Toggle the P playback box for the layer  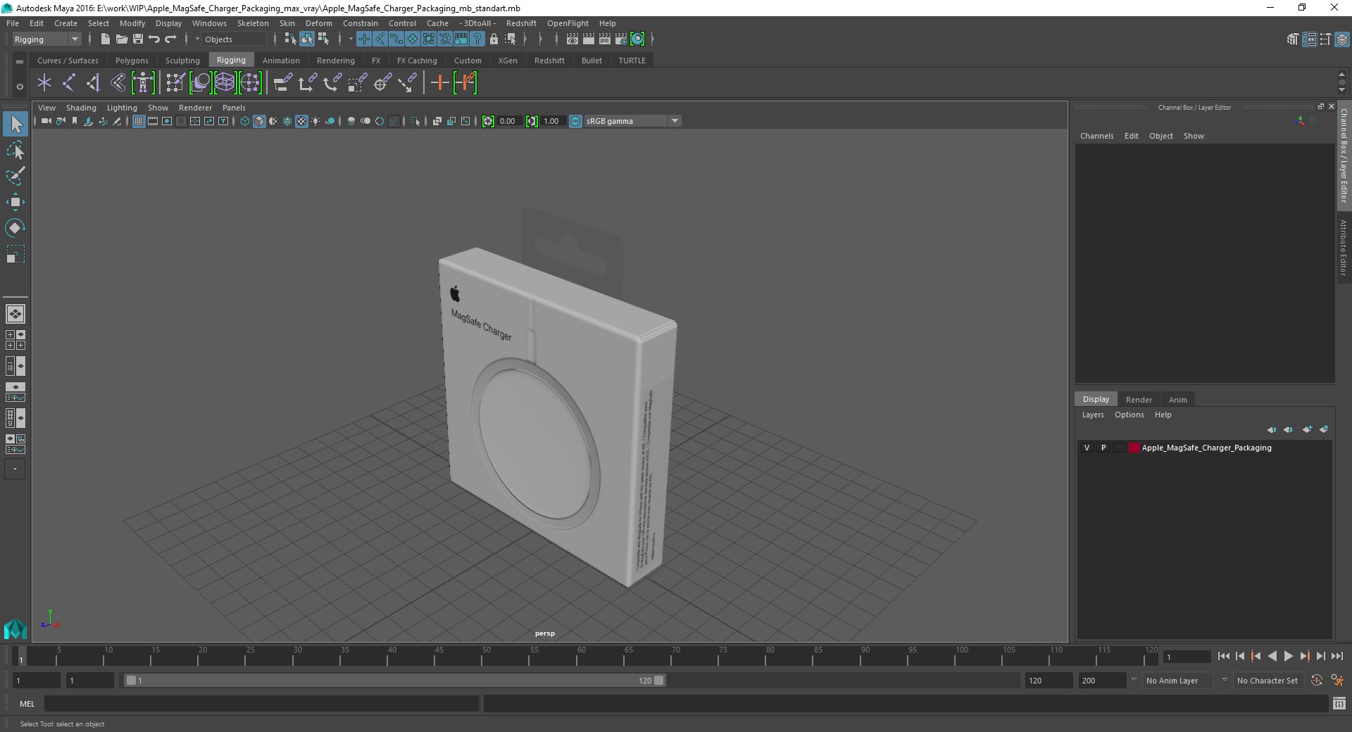click(1103, 448)
